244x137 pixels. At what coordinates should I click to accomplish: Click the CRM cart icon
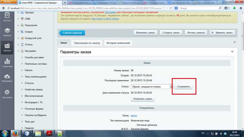(x=22, y=19)
